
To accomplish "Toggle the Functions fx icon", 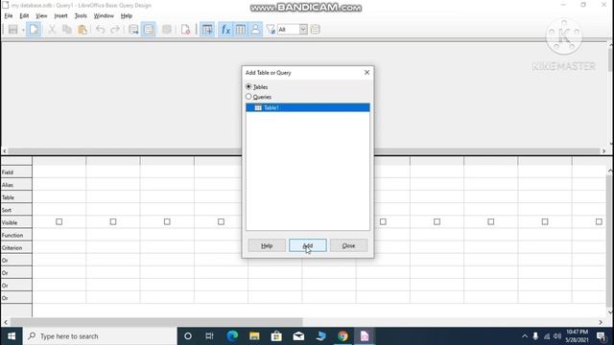I will click(x=225, y=30).
